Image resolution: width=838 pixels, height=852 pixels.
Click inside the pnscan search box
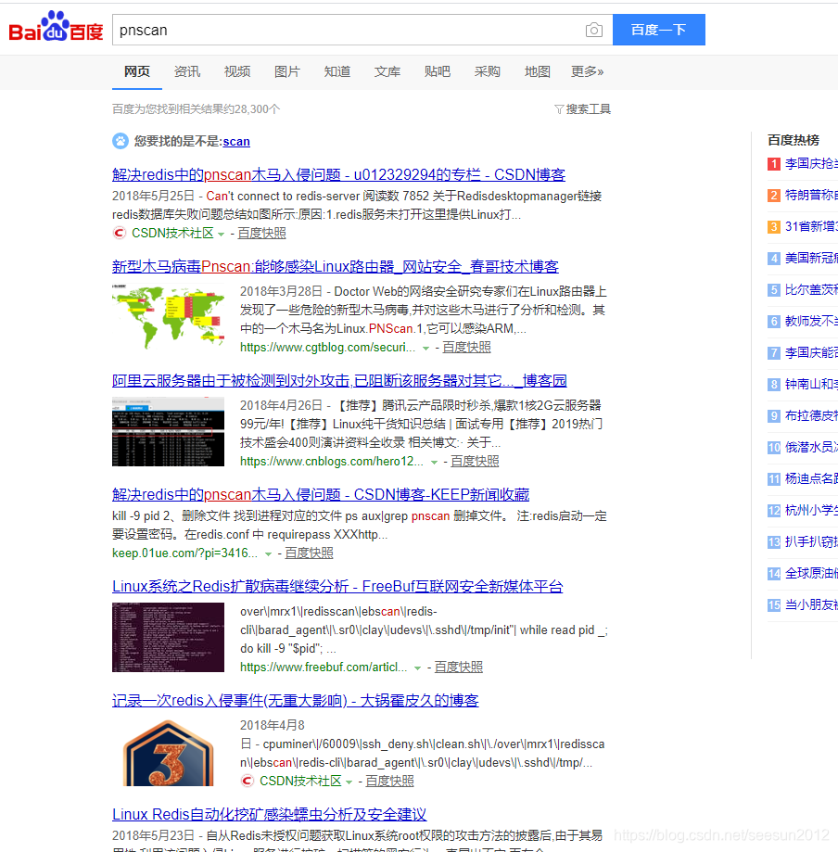[348, 30]
